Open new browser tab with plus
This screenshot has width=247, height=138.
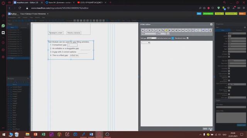click(110, 3)
